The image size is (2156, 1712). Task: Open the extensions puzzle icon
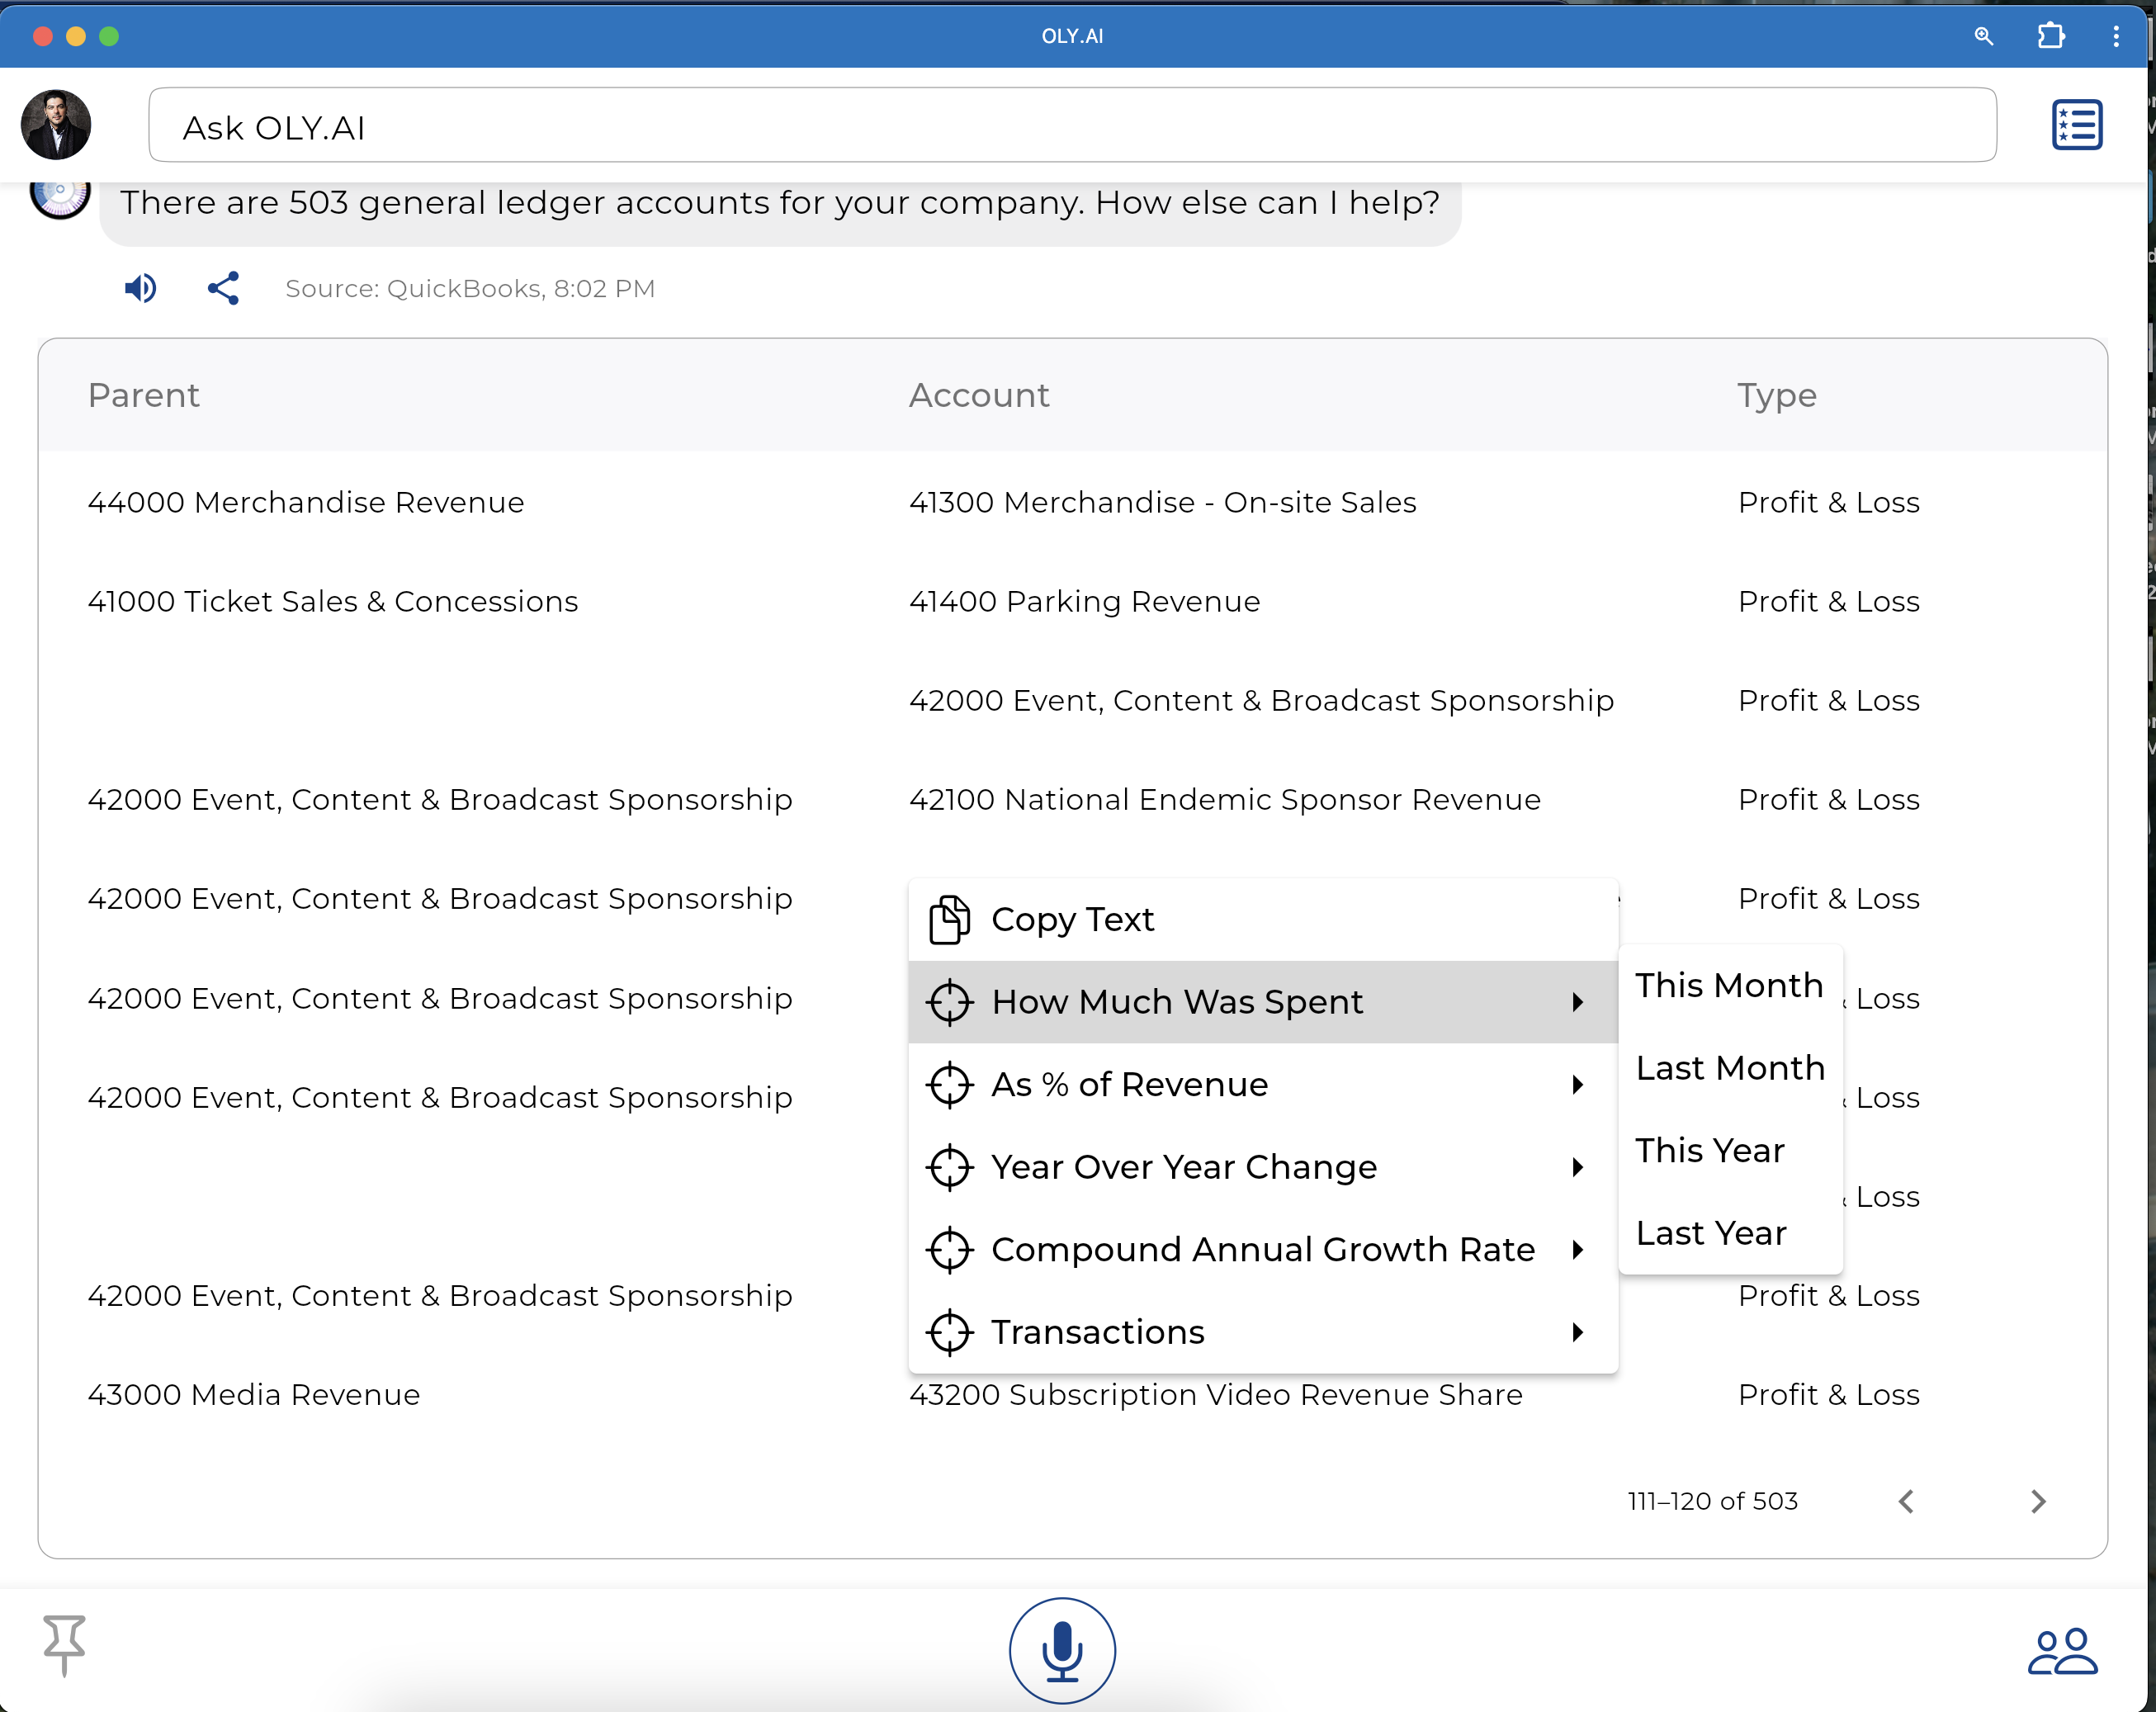pyautogui.click(x=2050, y=36)
